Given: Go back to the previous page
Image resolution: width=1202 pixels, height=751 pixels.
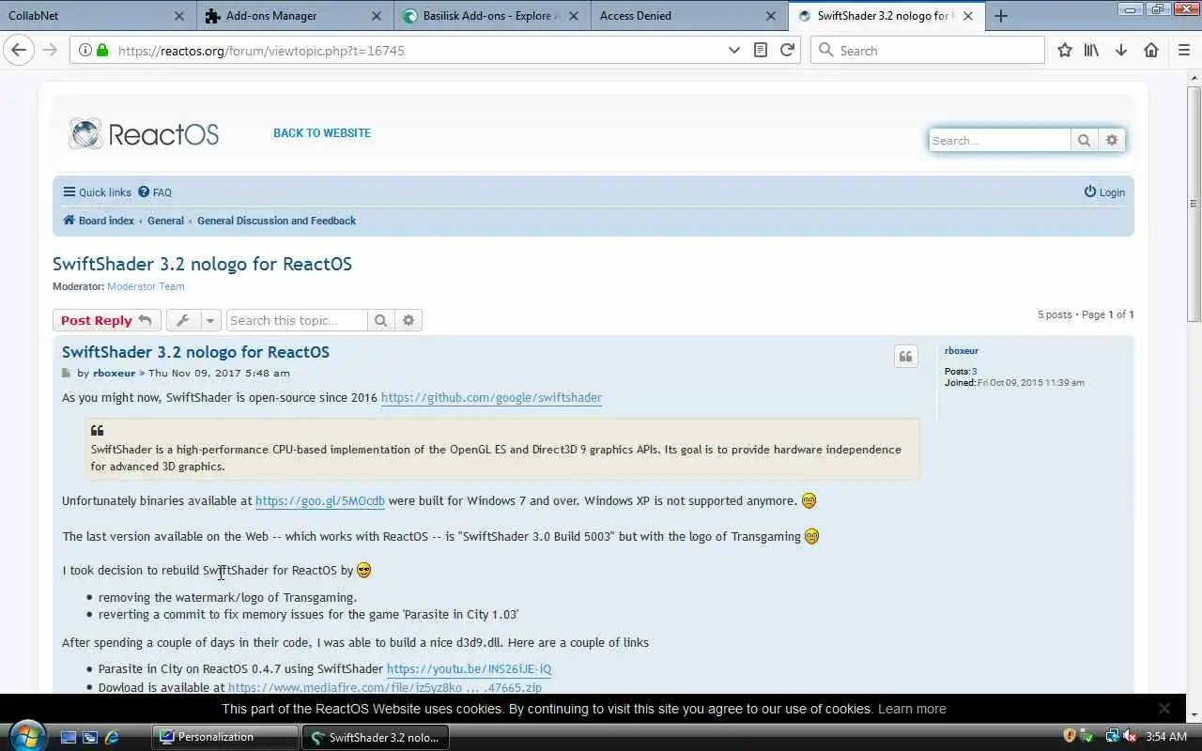Looking at the screenshot, I should (19, 50).
